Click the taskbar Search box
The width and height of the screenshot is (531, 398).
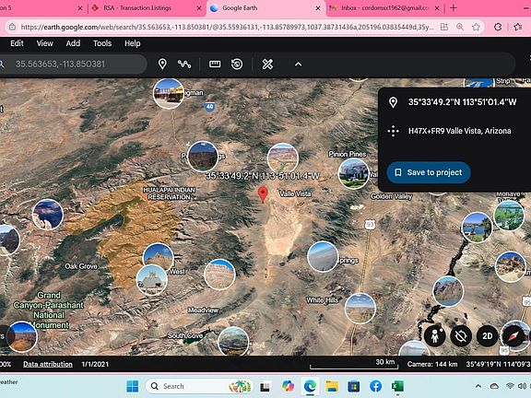[x=199, y=386]
